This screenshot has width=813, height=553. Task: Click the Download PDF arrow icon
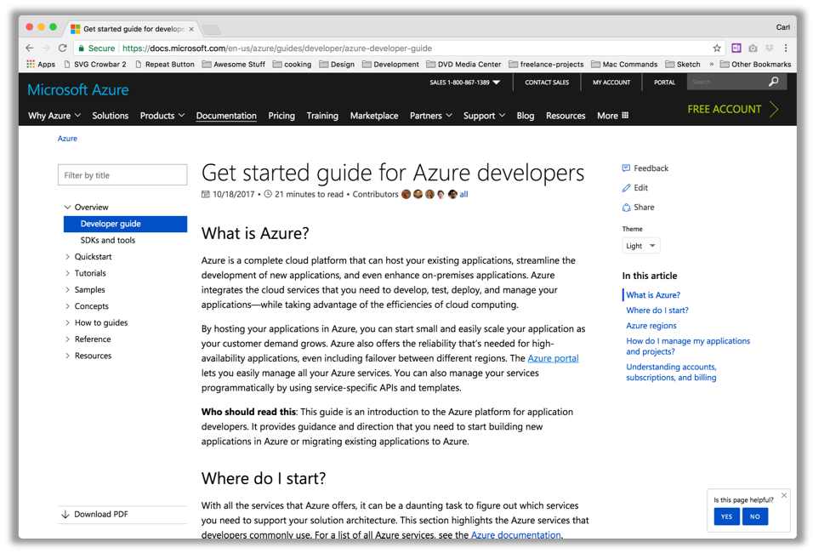click(65, 514)
